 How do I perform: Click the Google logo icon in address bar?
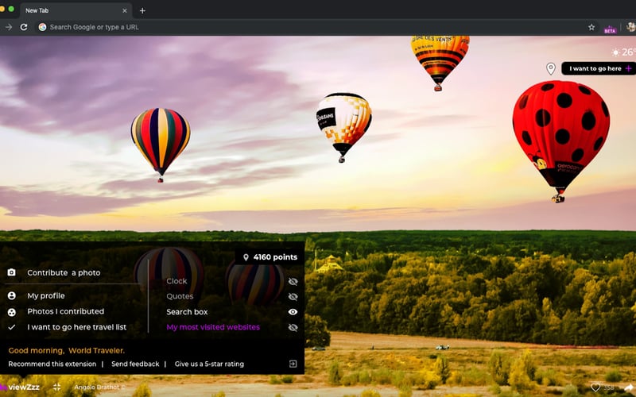42,27
